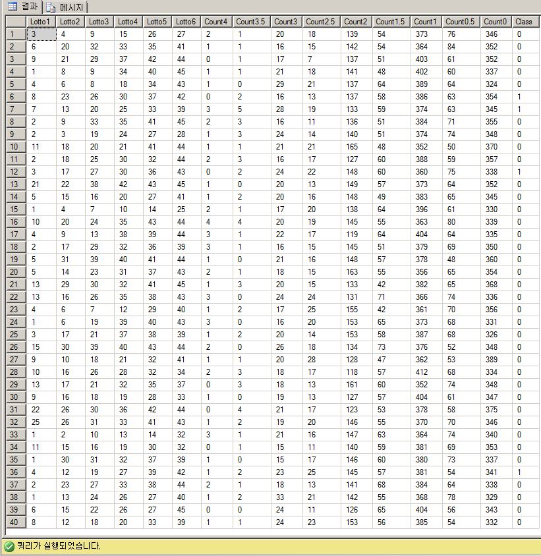Select the Lotto5 column header

[157, 22]
